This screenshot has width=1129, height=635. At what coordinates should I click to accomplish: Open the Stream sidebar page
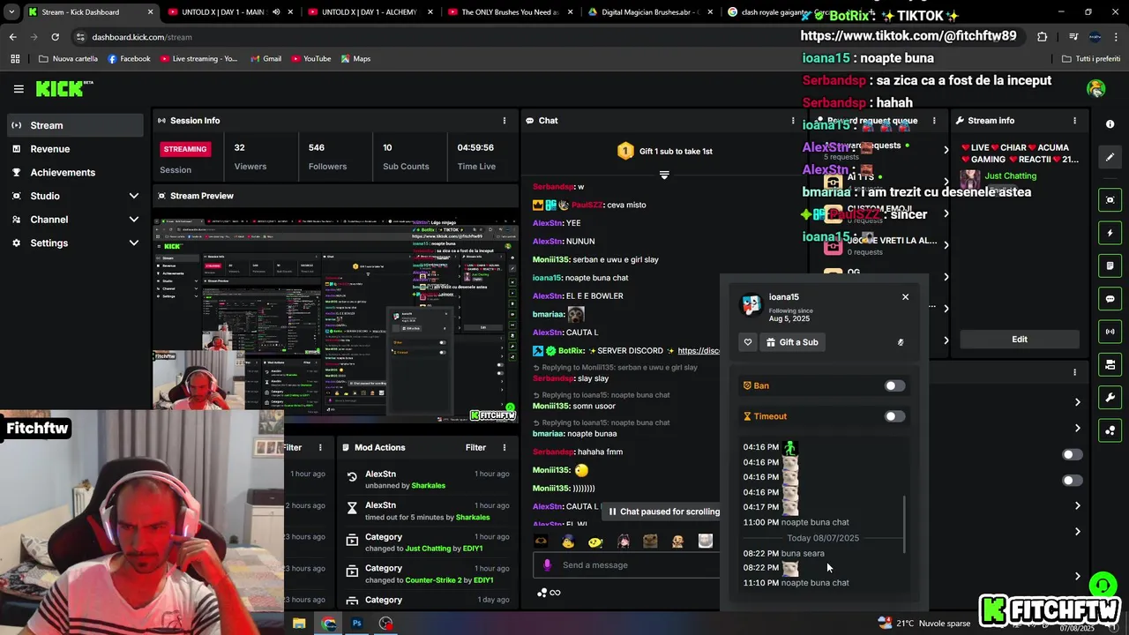coord(75,125)
